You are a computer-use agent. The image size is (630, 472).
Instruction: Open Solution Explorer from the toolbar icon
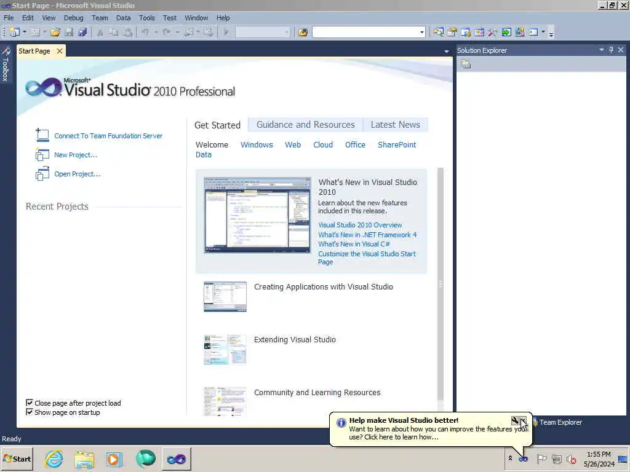tap(438, 32)
